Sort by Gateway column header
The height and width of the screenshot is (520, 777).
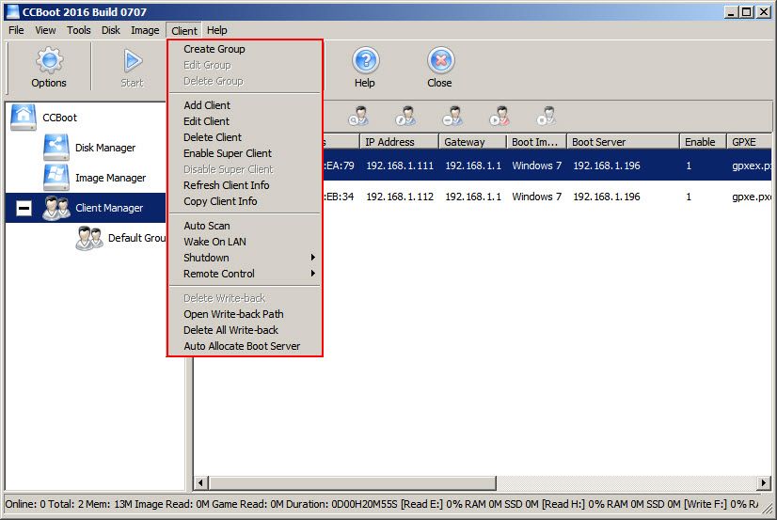(x=473, y=142)
